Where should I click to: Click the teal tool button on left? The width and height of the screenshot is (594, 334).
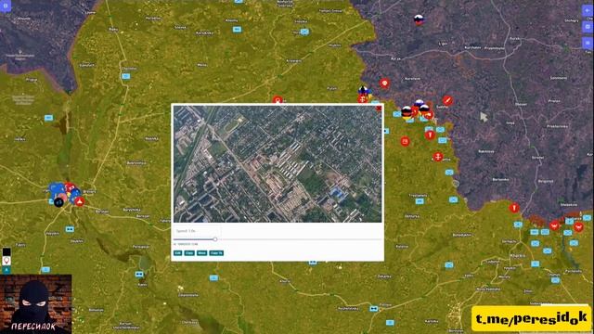click(6, 270)
